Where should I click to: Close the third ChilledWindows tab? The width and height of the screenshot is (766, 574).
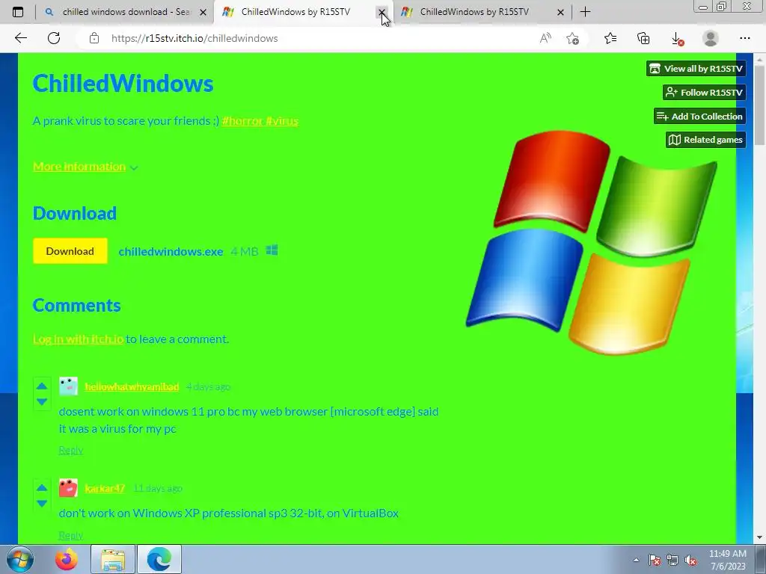(561, 12)
